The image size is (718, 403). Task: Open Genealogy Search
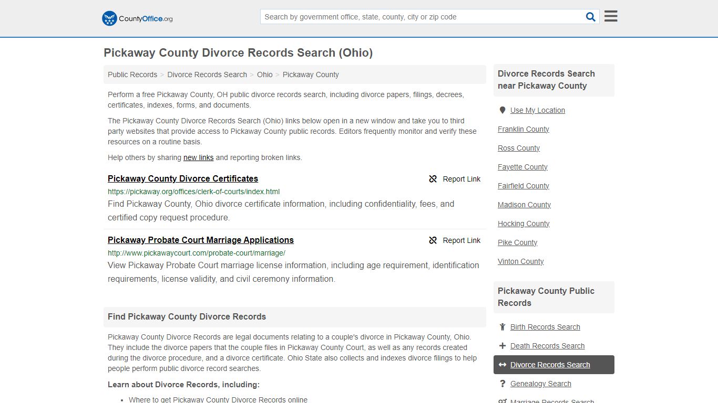click(x=540, y=384)
